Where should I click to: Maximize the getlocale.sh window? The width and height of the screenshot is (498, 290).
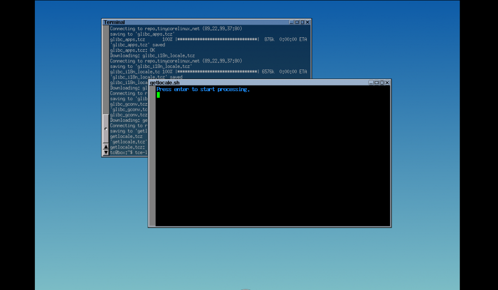pyautogui.click(x=376, y=83)
